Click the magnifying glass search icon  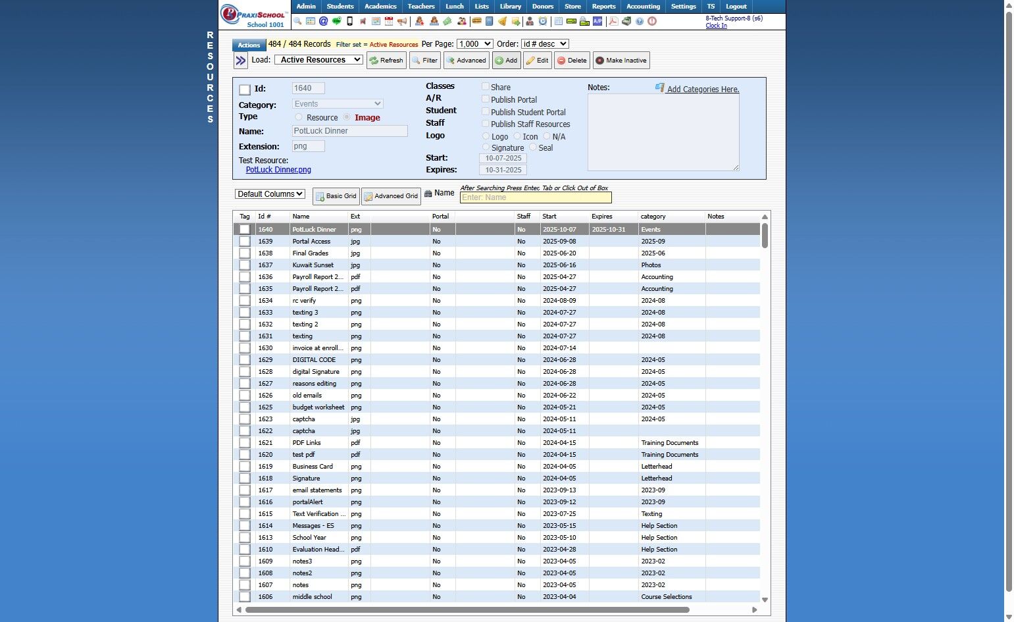[297, 21]
